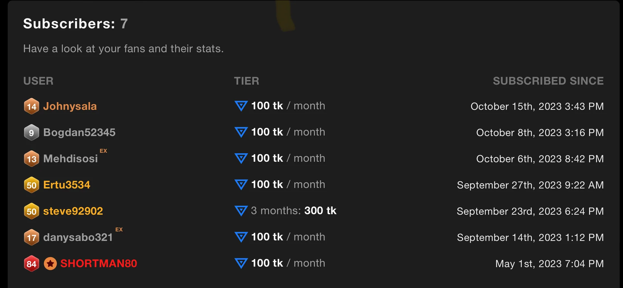This screenshot has width=623, height=288.
Task: Open SHORTMAN80's user profile
Action: point(99,264)
